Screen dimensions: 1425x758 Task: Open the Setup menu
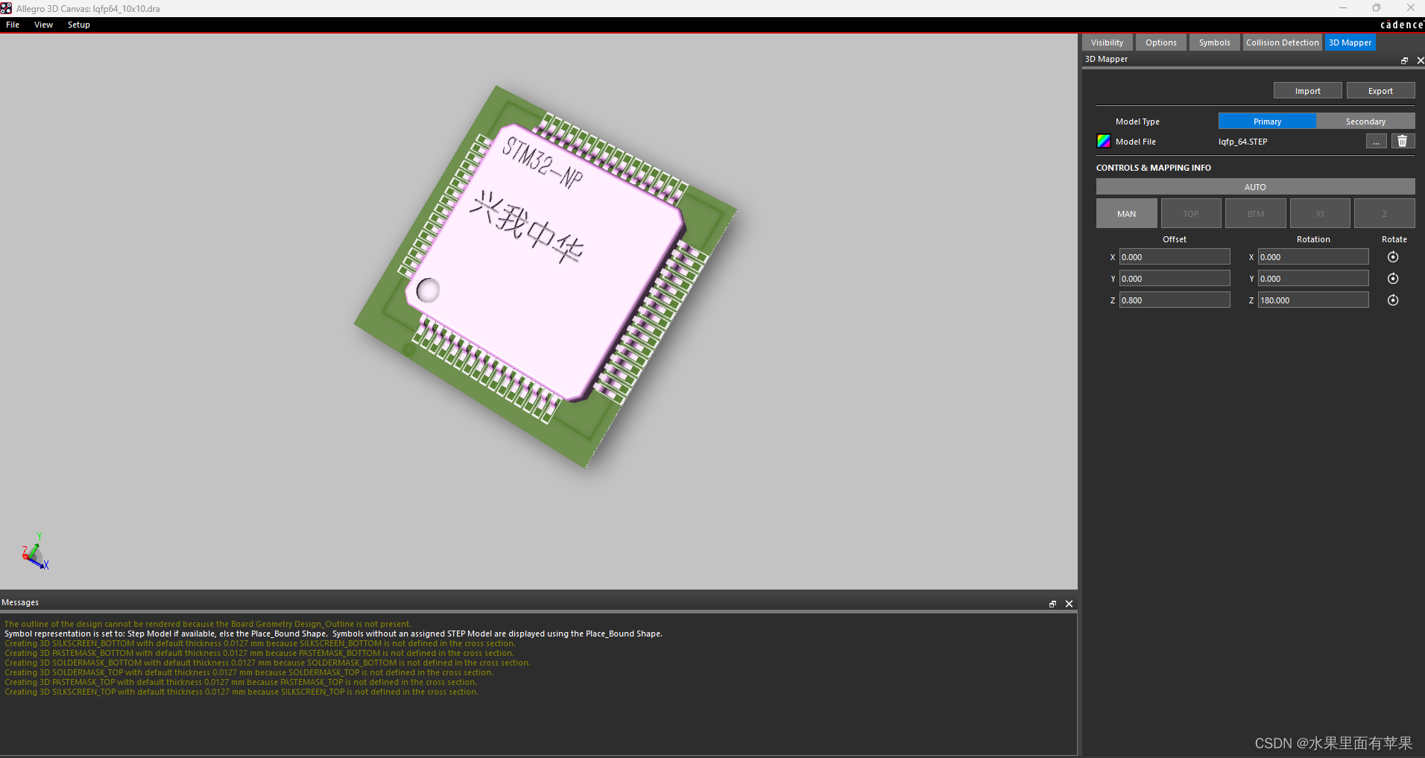(78, 25)
